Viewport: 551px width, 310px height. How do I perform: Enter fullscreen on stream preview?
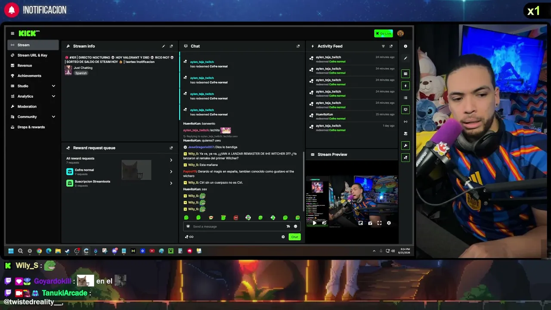pyautogui.click(x=379, y=223)
